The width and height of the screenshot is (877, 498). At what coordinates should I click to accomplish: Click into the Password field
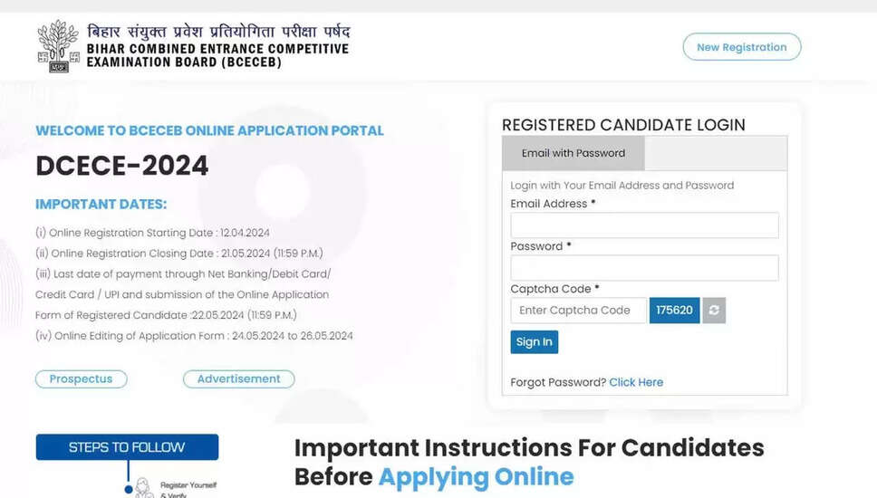(x=644, y=268)
